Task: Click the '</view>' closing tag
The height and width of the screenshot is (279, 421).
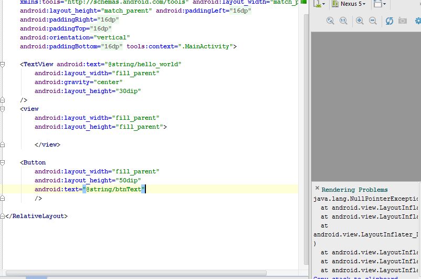Action: pyautogui.click(x=47, y=144)
